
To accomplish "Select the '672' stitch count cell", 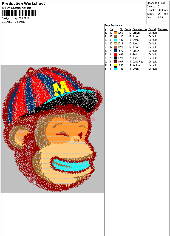I will click(121, 51).
